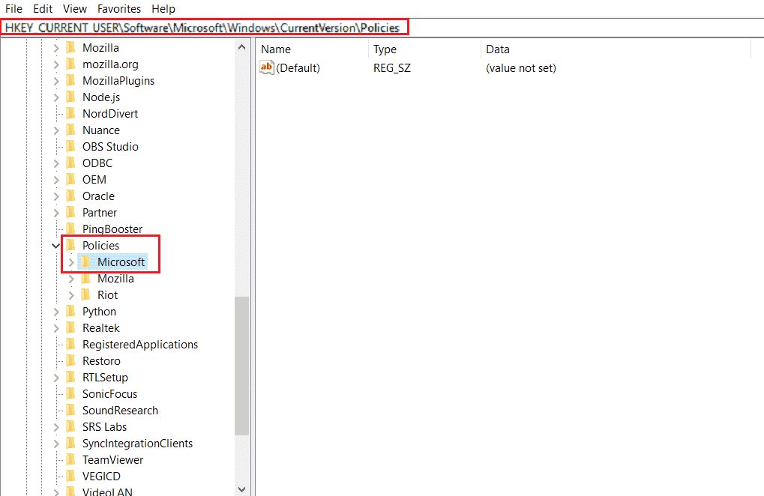Collapse the Policies key
The image size is (764, 496).
[x=56, y=246]
